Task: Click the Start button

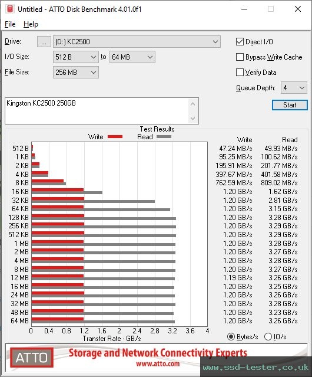Action: click(290, 105)
